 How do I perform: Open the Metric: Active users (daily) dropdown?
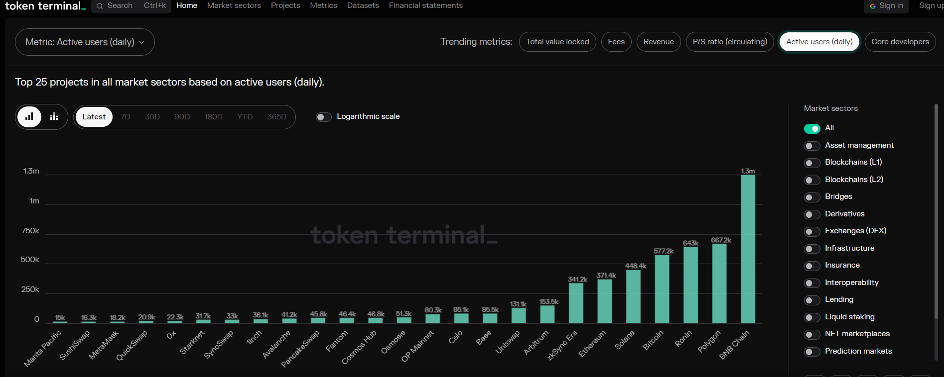pyautogui.click(x=85, y=42)
